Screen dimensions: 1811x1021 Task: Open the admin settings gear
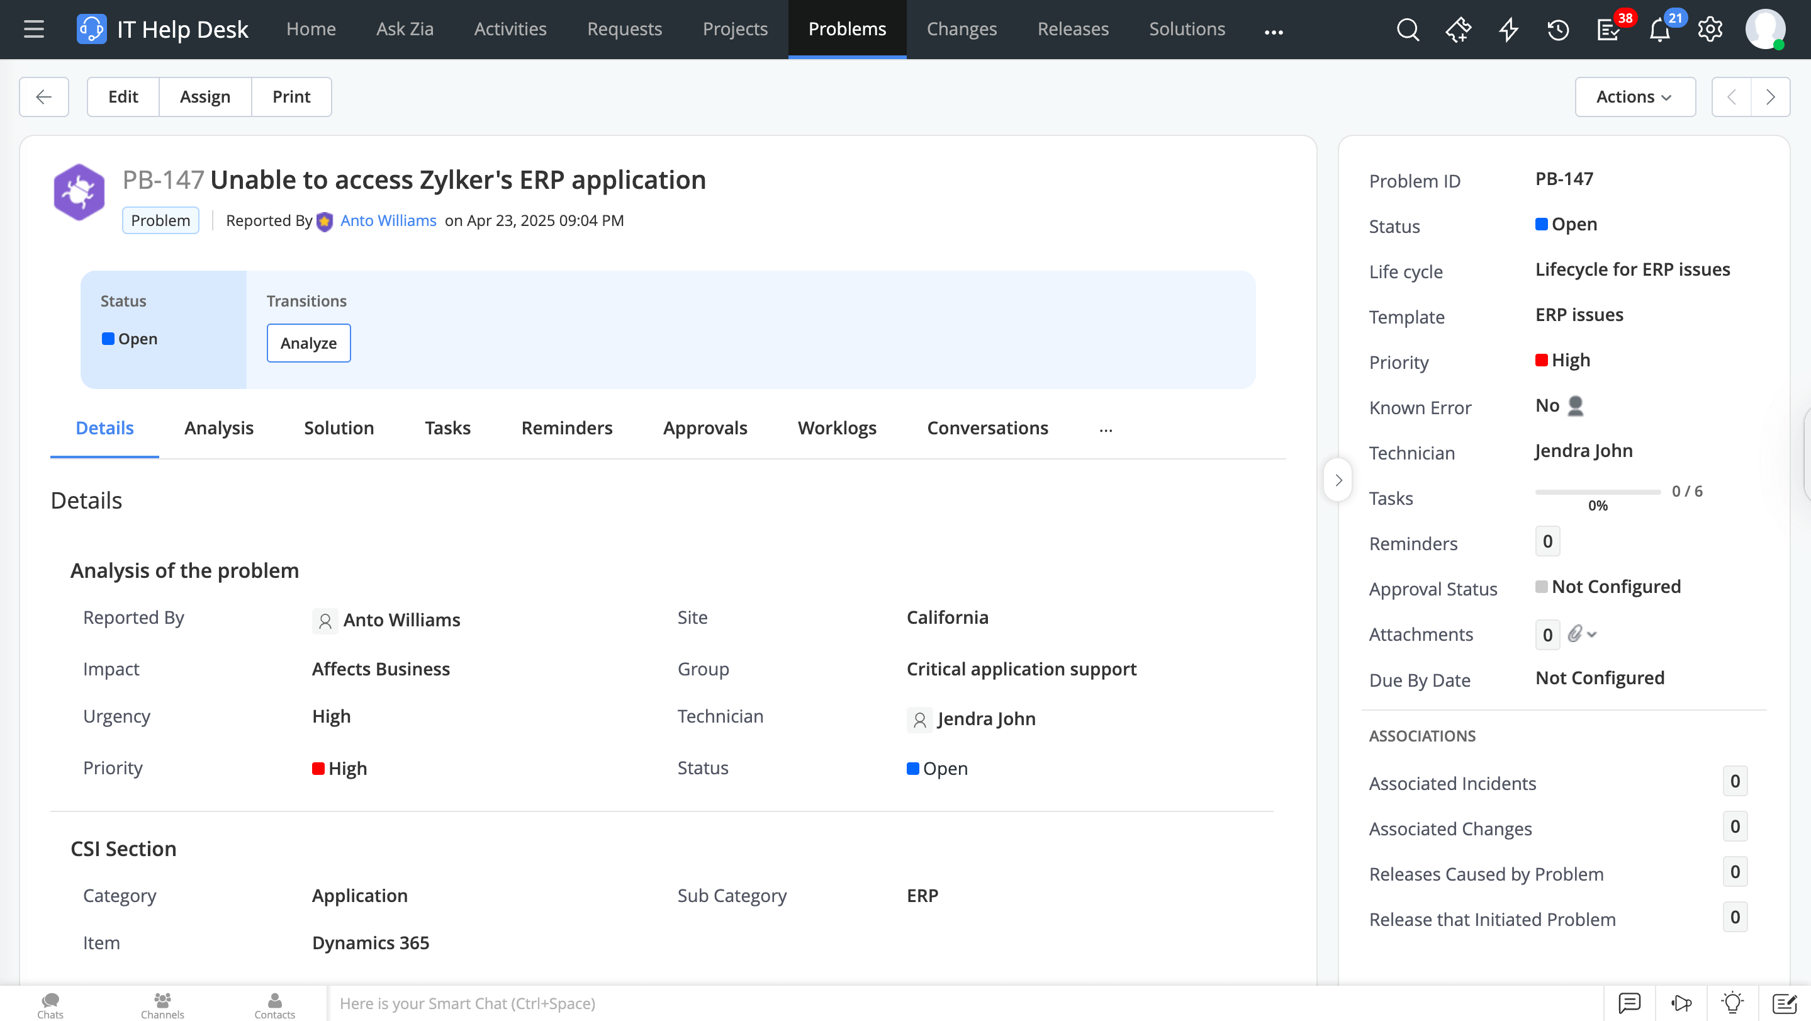pos(1710,30)
